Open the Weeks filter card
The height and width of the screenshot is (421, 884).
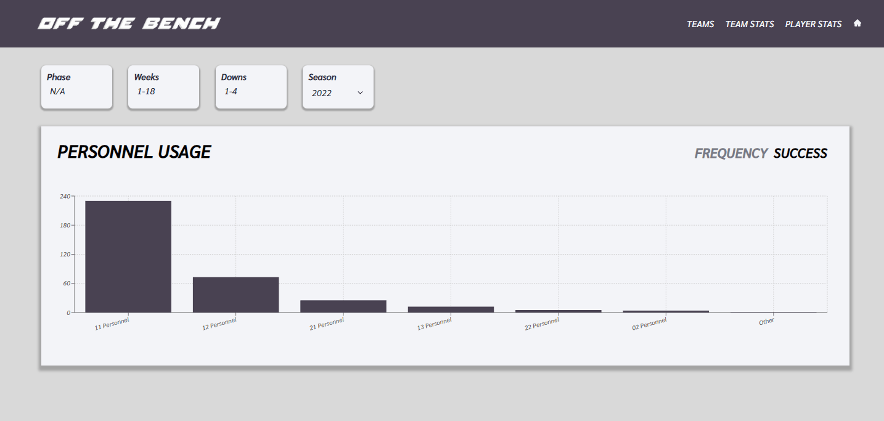163,87
